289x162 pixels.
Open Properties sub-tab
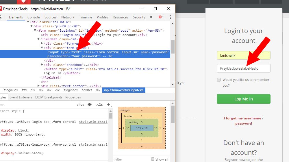73,97
